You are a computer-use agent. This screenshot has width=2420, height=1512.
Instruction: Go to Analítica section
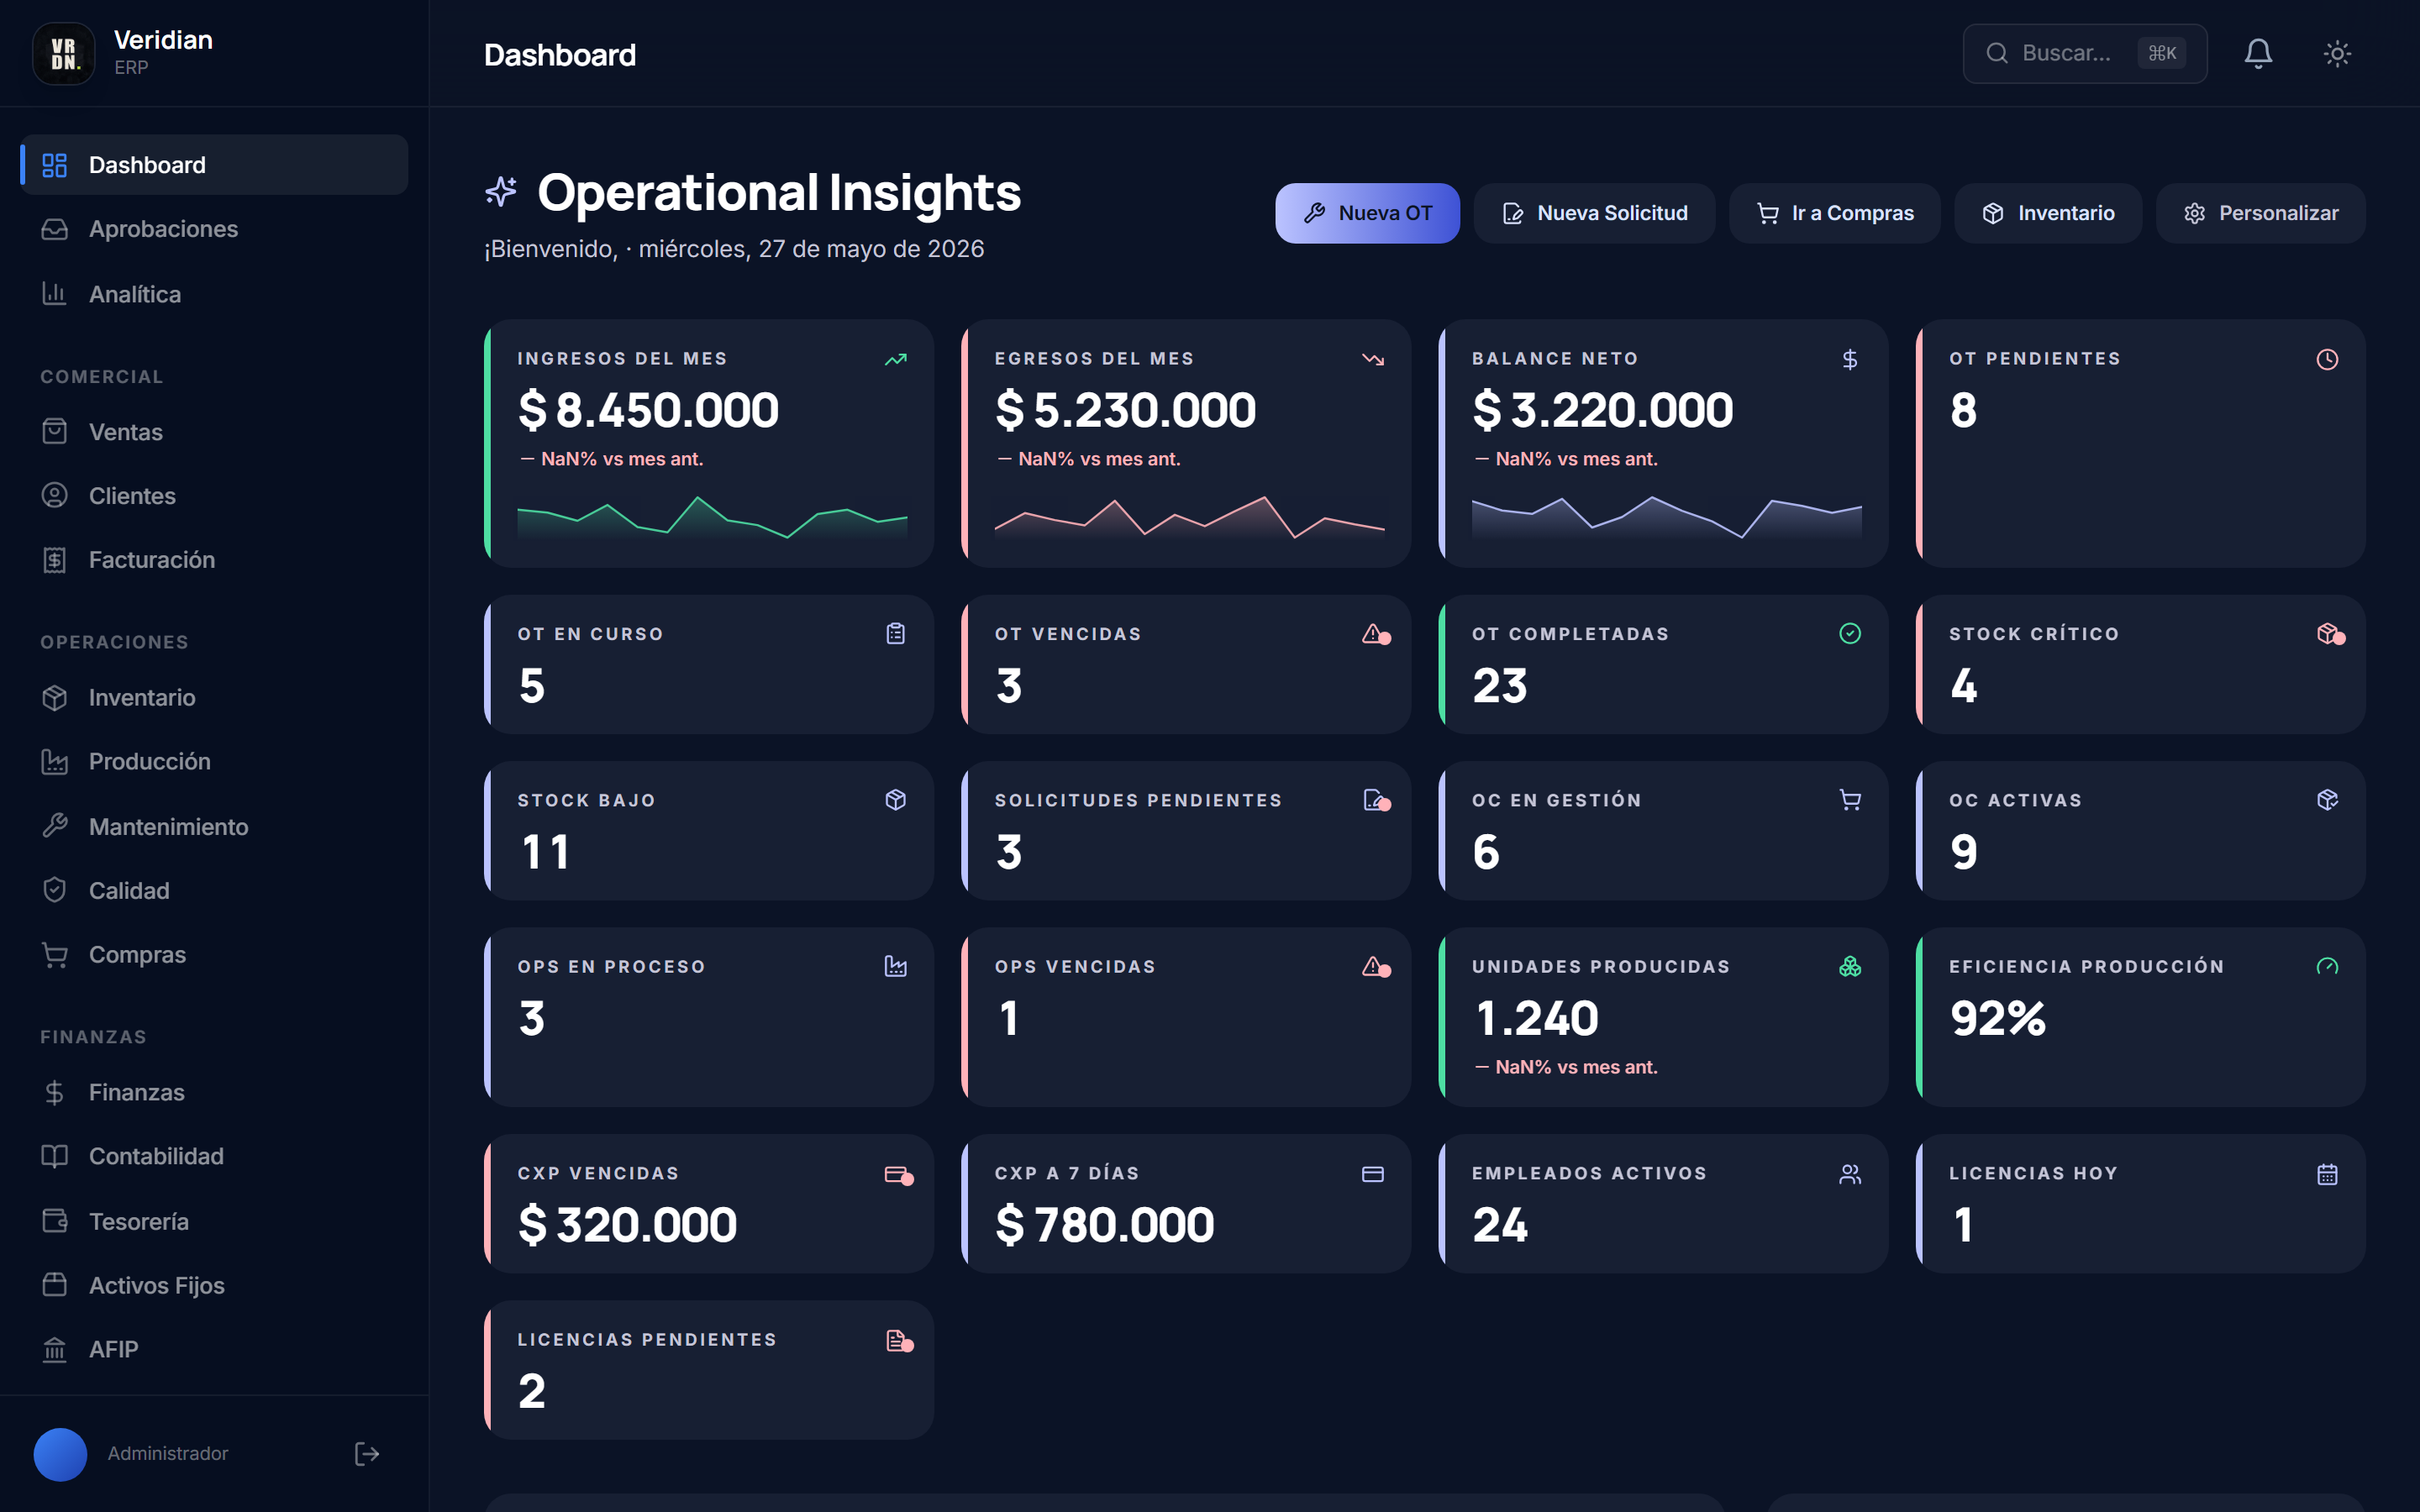coord(214,294)
